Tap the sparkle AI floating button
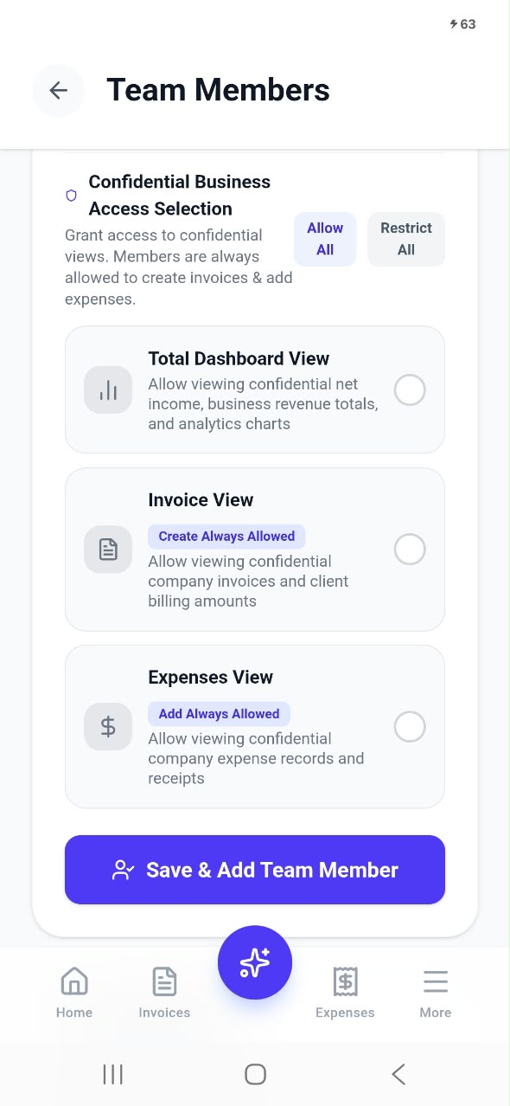Image resolution: width=510 pixels, height=1106 pixels. [x=255, y=962]
